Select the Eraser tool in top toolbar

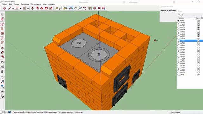coord(5,8)
